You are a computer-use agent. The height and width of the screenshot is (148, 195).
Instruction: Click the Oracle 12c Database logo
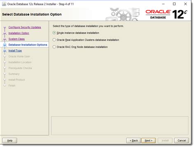tap(166, 14)
